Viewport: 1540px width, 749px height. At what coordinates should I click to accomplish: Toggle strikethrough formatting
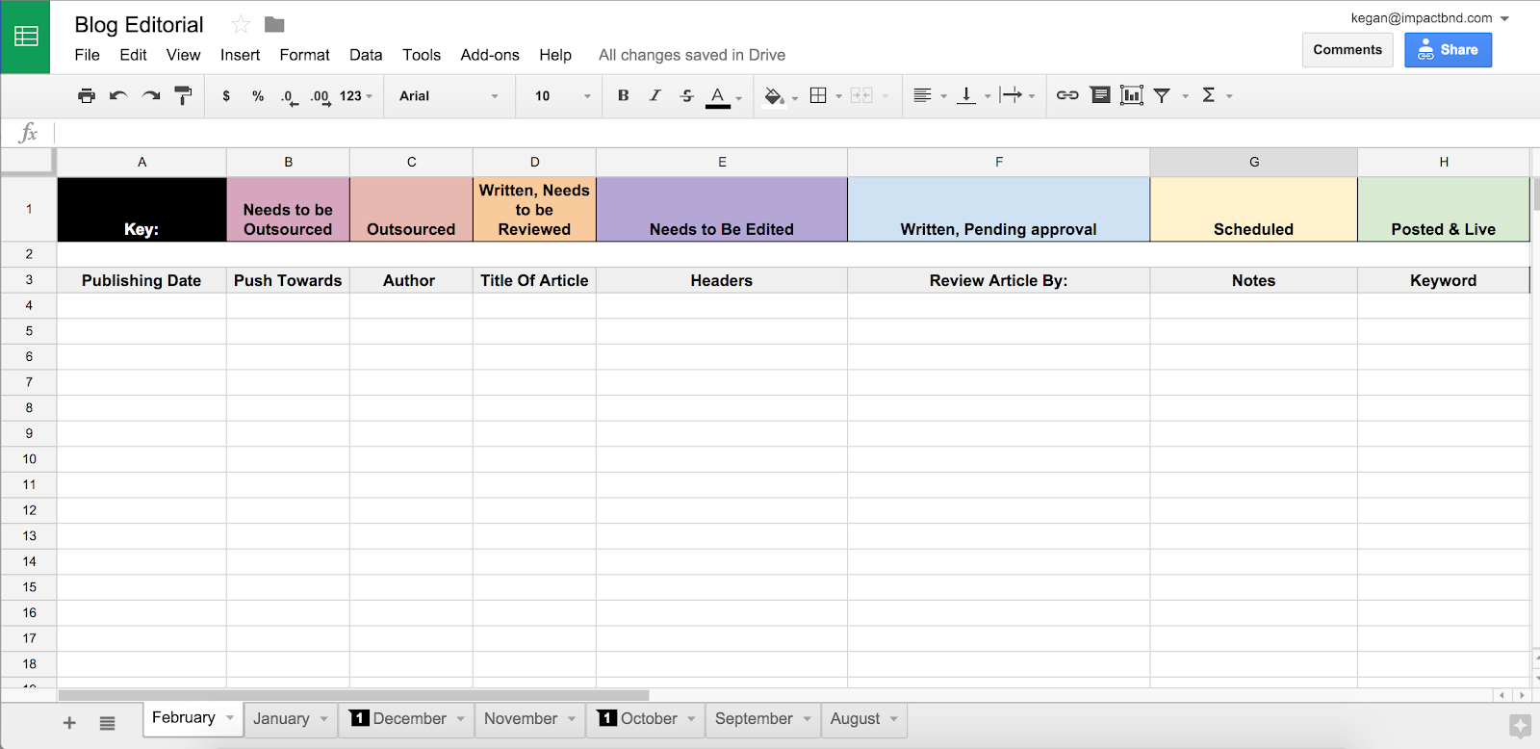(x=686, y=95)
